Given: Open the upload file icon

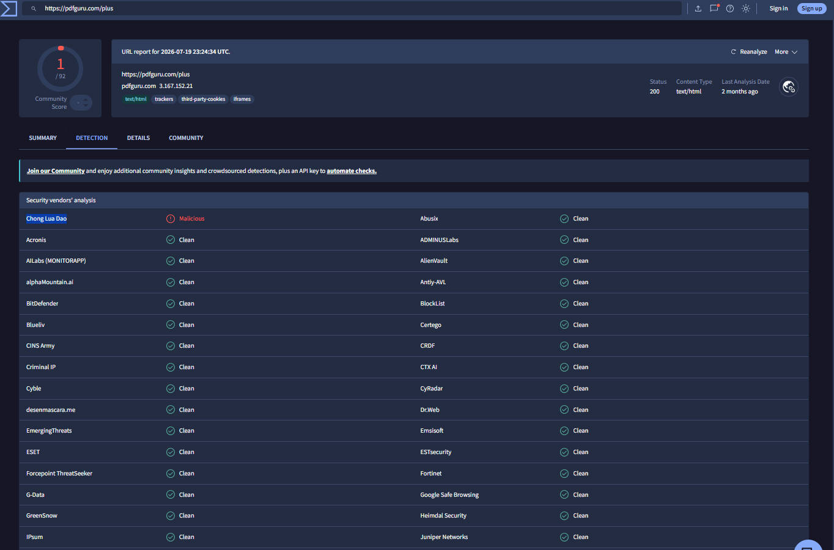Looking at the screenshot, I should (698, 9).
